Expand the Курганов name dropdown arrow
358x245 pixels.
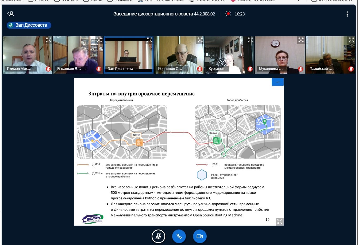[227, 69]
